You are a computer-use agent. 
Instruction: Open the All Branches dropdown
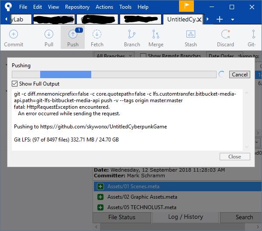114,55
